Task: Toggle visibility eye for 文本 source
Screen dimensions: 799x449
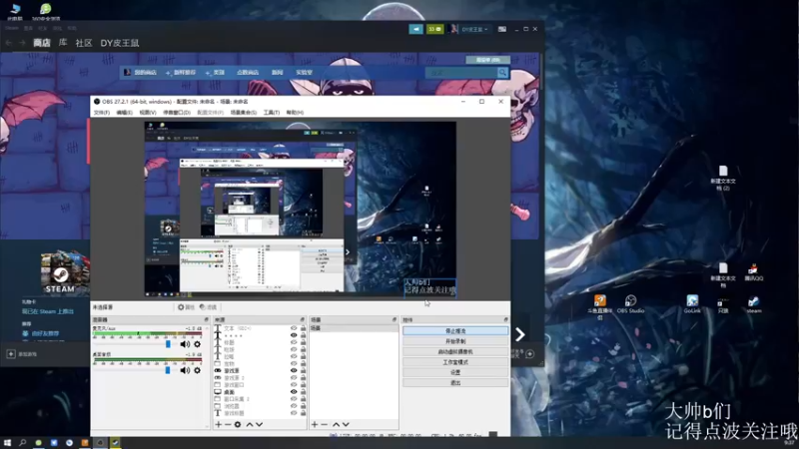Action: pos(294,328)
